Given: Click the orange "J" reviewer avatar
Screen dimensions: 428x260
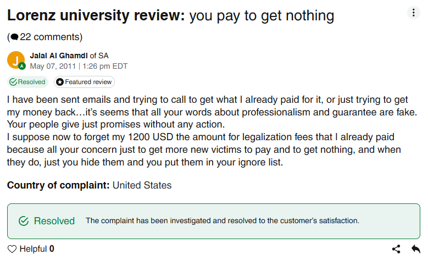Looking at the screenshot, I should 16,59.
